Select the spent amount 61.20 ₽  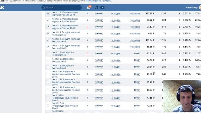[x=150, y=82]
